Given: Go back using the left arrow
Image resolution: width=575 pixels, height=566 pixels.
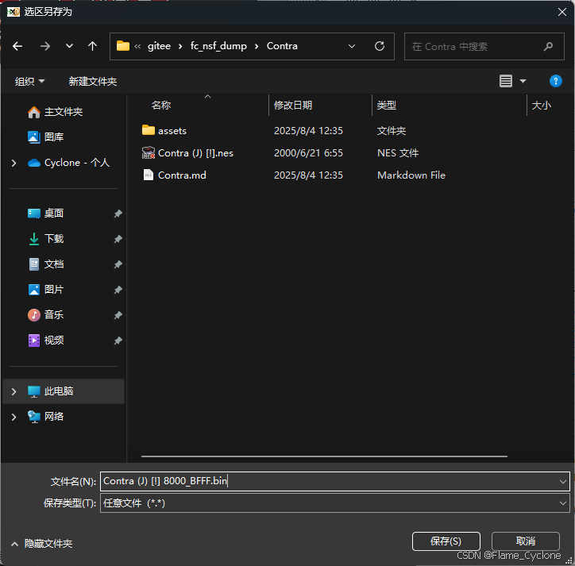Looking at the screenshot, I should click(x=17, y=46).
